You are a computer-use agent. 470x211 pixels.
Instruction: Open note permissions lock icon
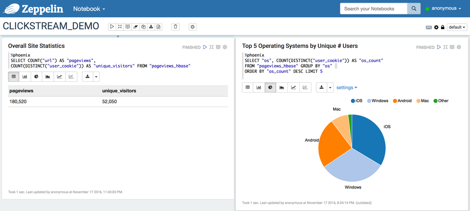443,27
